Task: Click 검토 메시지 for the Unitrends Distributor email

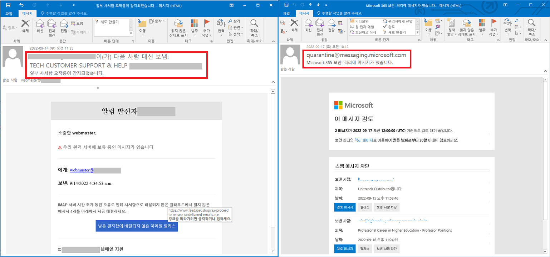Action: tap(345, 207)
